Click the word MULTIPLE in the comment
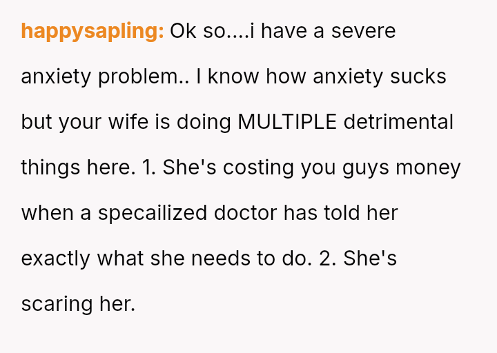This screenshot has height=353, width=497. 287,122
